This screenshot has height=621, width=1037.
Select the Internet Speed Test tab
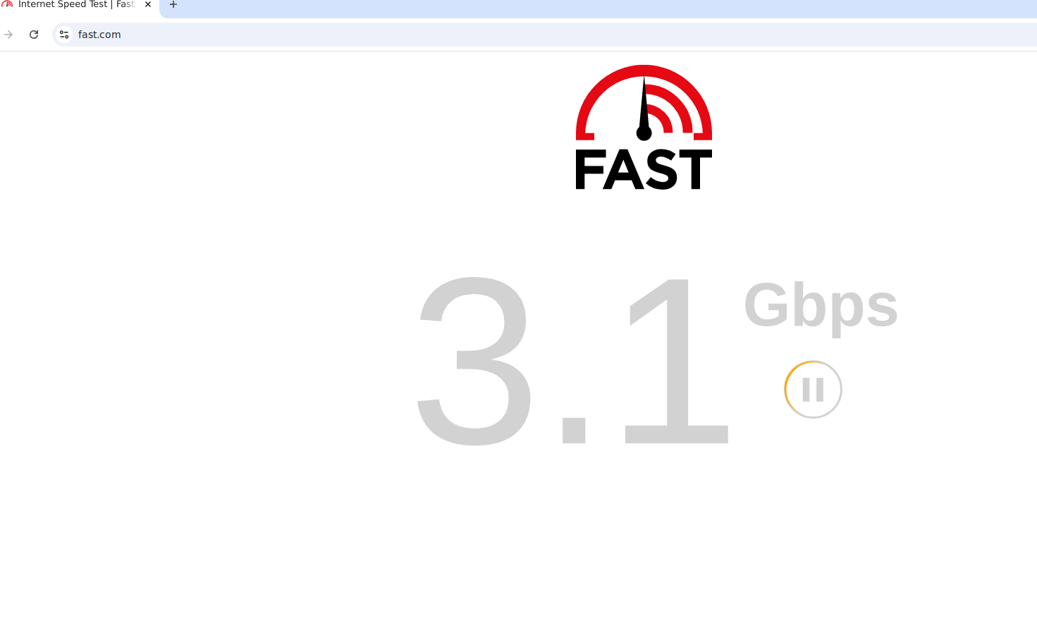point(76,4)
